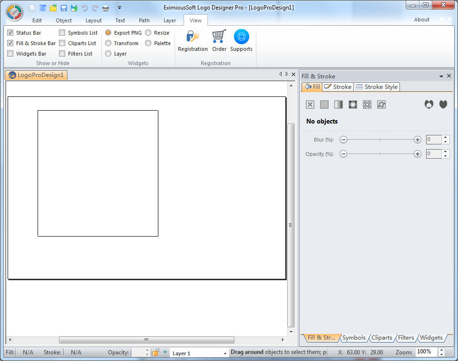Viewport: 458px width, 361px height.
Task: Click the Opacity slider track
Action: (x=380, y=154)
